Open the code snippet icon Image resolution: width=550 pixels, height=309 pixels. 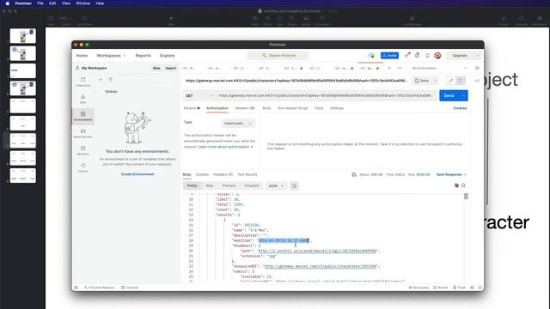click(x=477, y=81)
